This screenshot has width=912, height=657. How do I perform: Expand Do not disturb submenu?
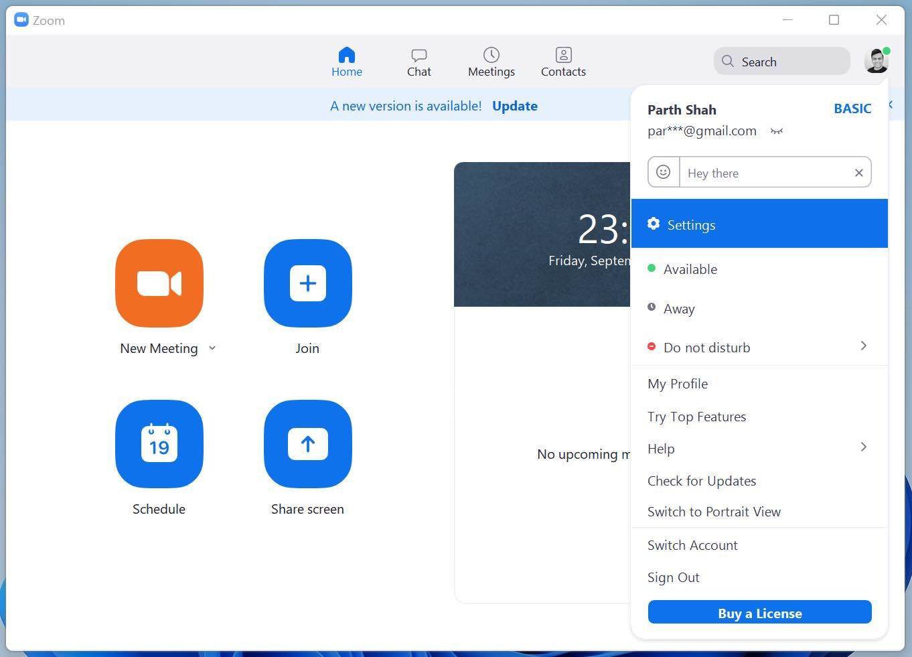pos(863,346)
